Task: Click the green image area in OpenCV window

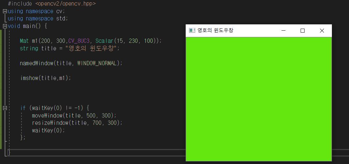Action: pos(259,99)
